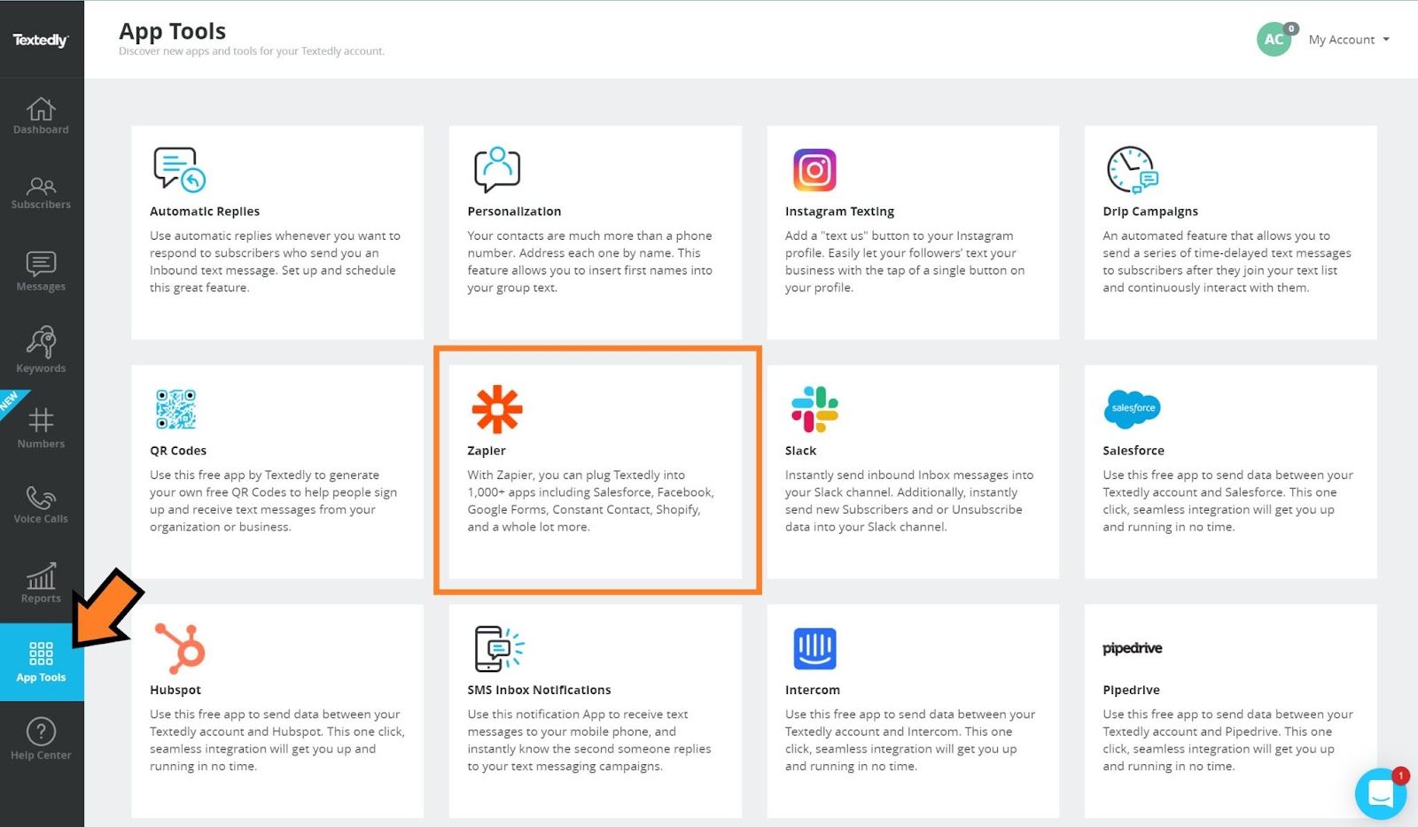Open the Salesforce title link
1418x827 pixels.
pos(1134,451)
